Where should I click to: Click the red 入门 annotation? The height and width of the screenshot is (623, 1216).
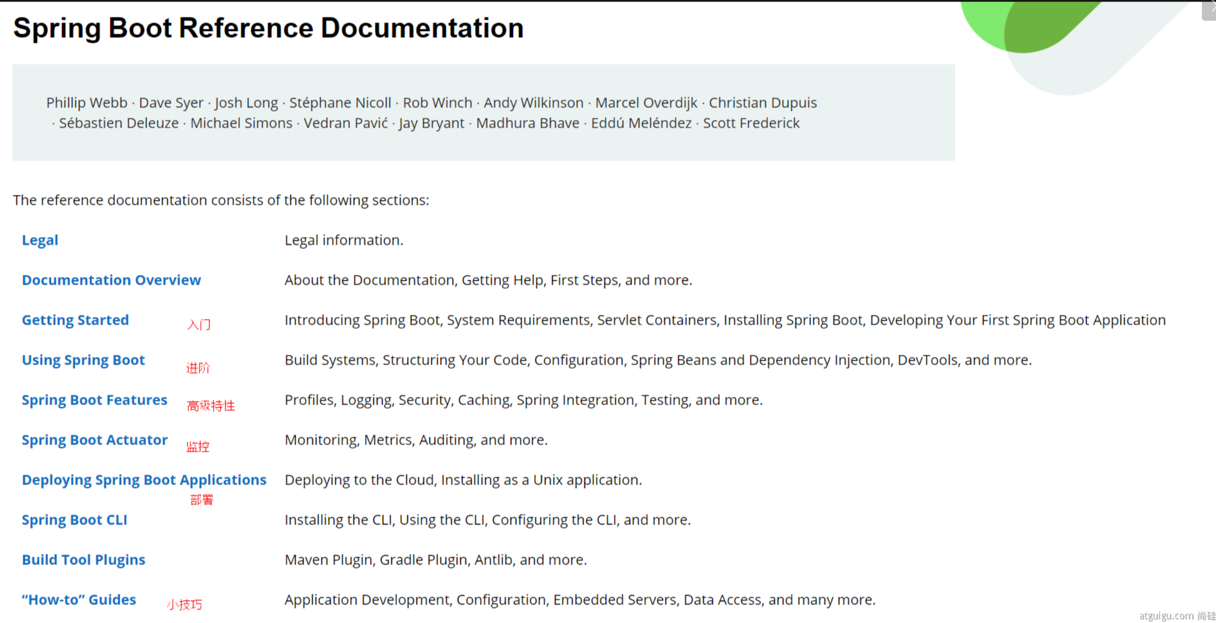(x=198, y=324)
